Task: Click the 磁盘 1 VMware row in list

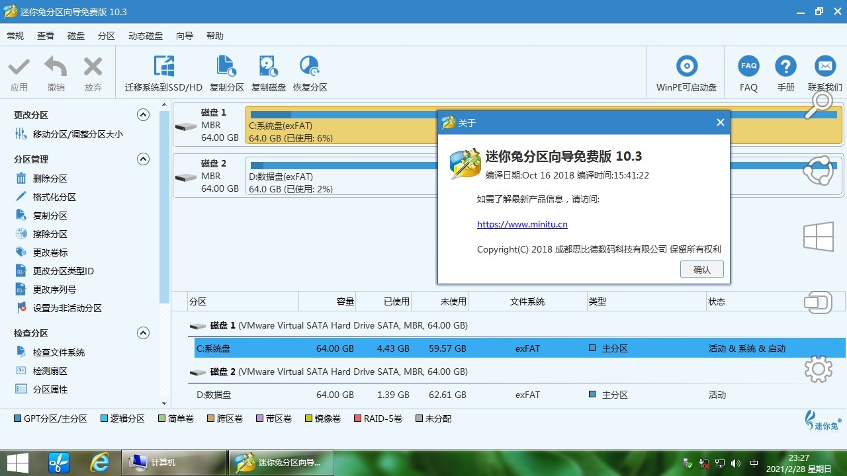Action: coord(328,325)
